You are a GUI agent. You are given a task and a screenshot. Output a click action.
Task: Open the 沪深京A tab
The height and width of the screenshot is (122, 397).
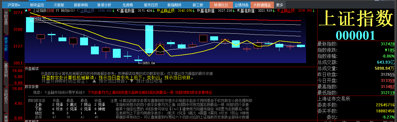(x=14, y=5)
